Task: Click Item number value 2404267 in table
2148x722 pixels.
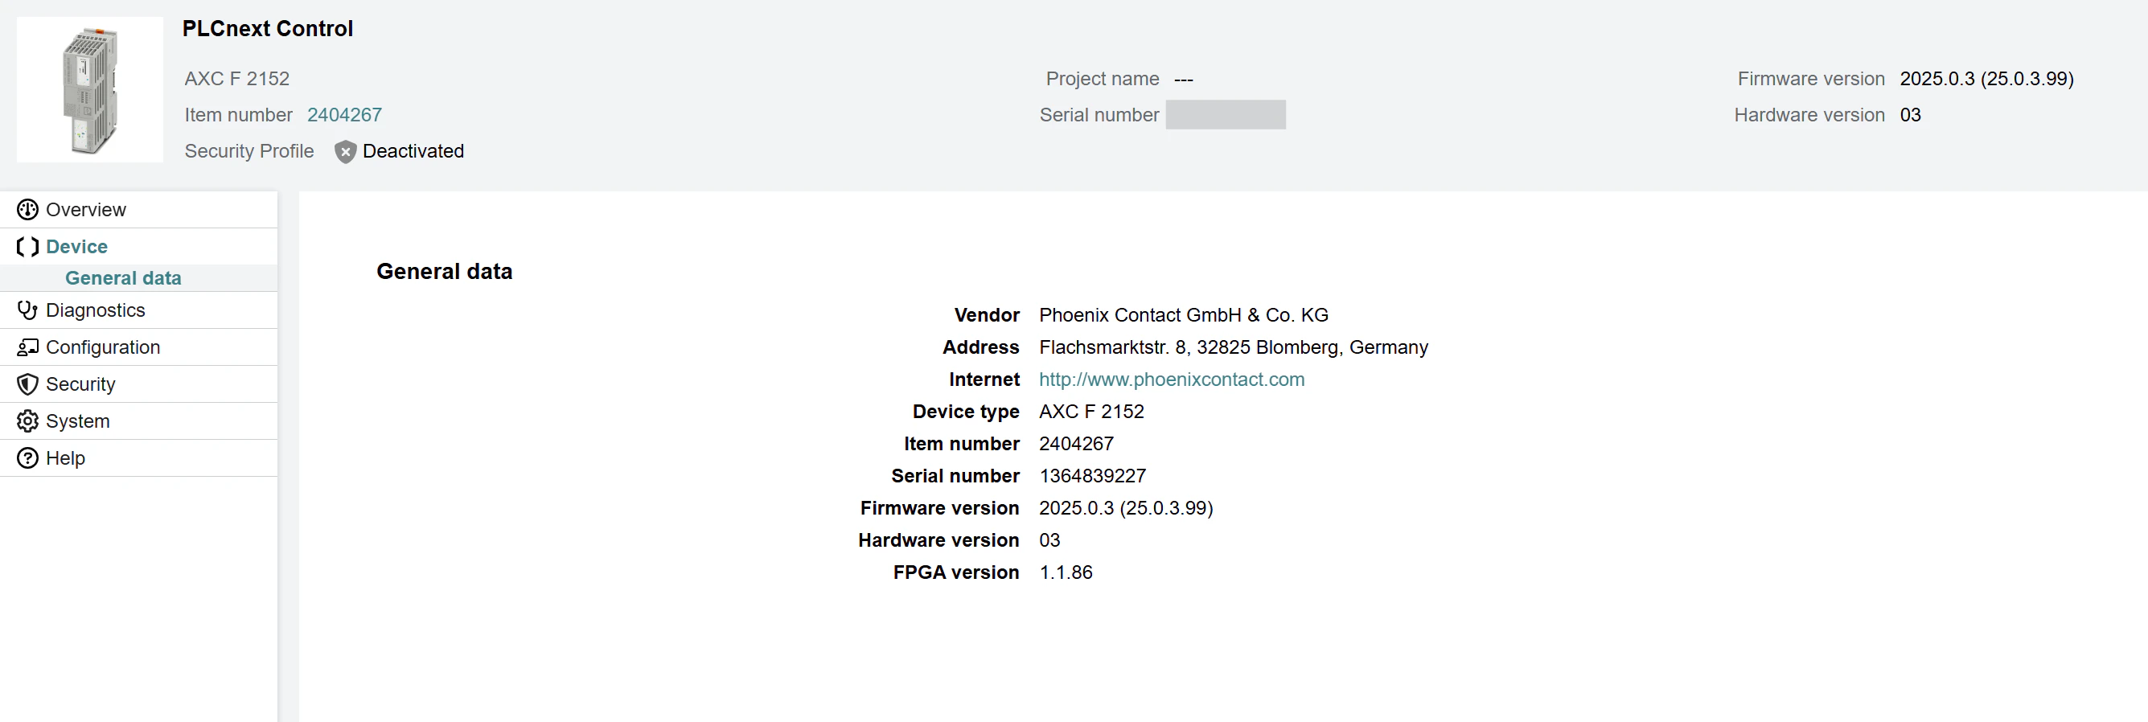Action: (x=1077, y=444)
